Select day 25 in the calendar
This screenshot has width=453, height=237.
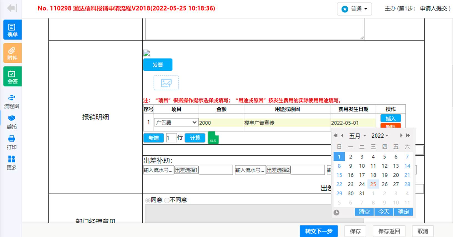(373, 184)
